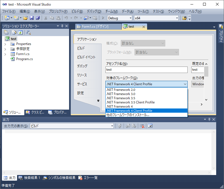The height and width of the screenshot is (189, 224).
Task: Open the デバッグ menu
Action: pyautogui.click(x=94, y=11)
